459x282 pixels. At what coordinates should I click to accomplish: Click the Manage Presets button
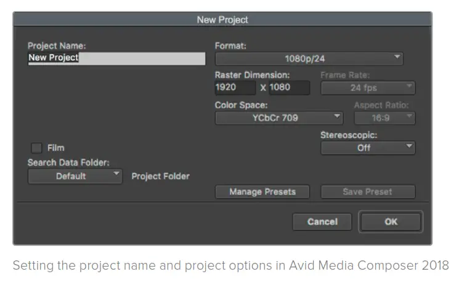(262, 191)
